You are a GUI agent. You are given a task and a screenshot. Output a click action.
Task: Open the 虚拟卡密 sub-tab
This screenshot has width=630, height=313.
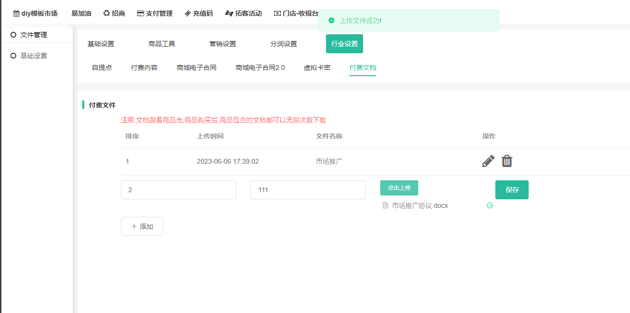click(x=317, y=68)
